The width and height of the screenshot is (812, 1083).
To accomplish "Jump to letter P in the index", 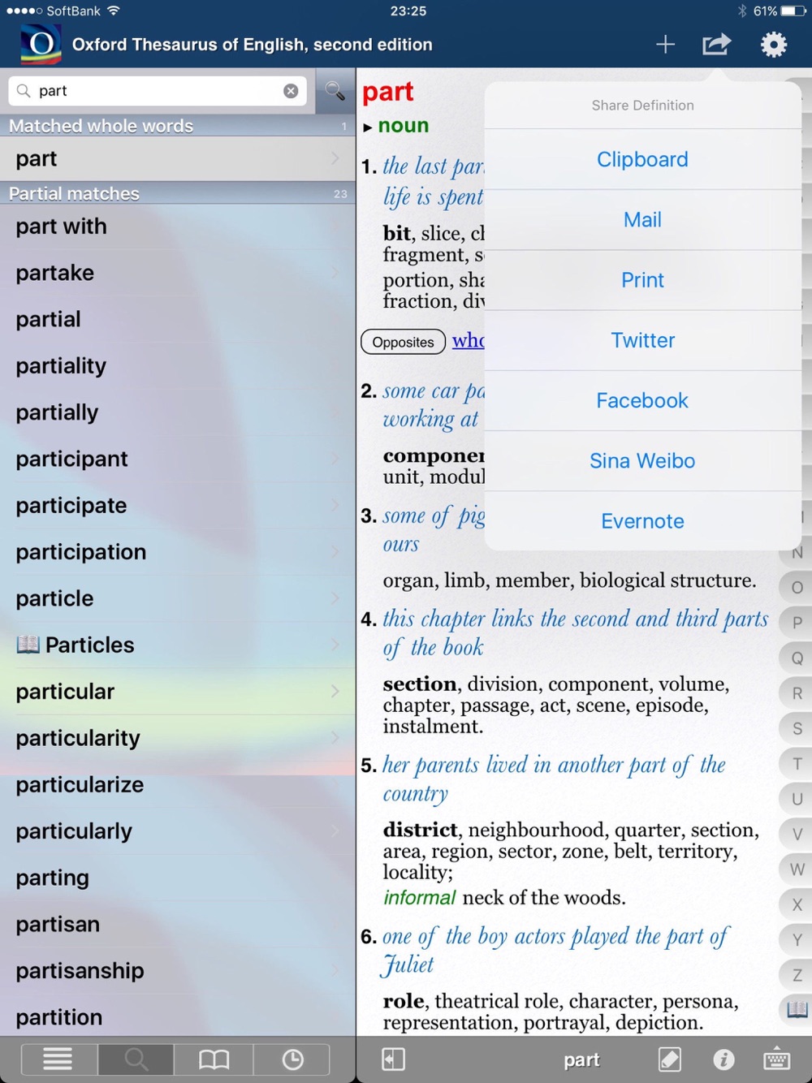I will pos(797,623).
